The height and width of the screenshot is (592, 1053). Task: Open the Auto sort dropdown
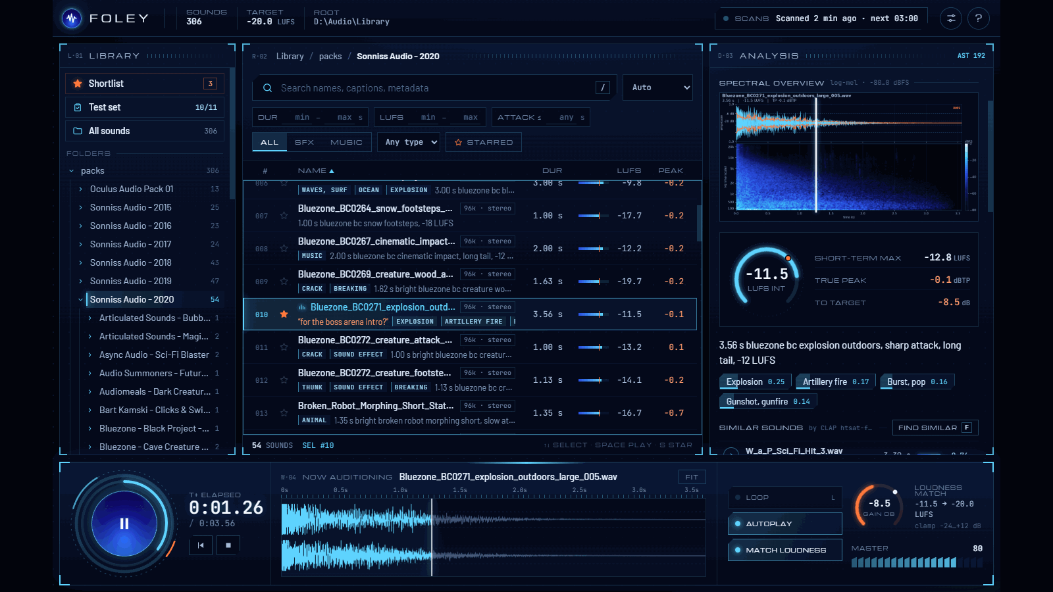click(657, 87)
